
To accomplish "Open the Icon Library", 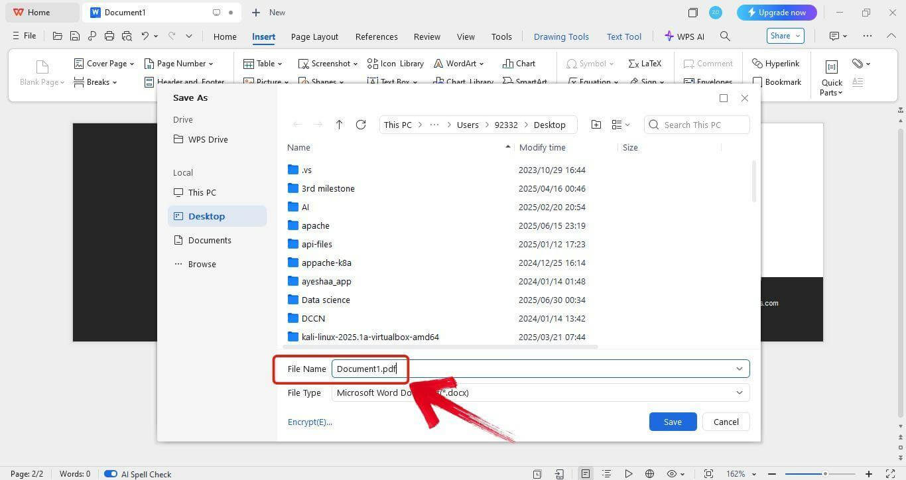I will 395,64.
